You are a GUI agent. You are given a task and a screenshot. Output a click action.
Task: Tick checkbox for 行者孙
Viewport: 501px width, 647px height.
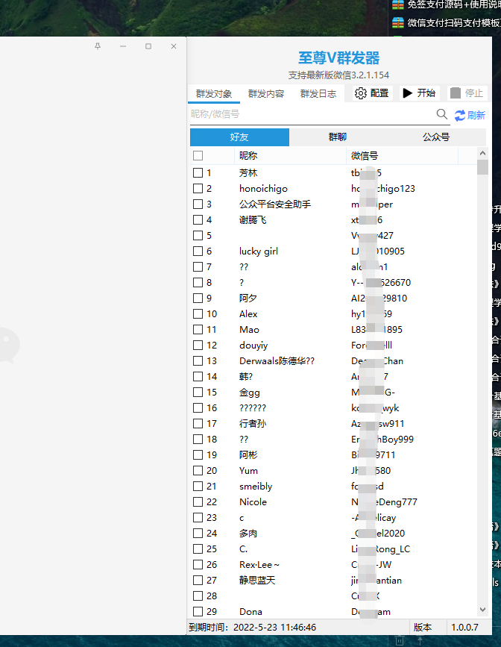(198, 424)
